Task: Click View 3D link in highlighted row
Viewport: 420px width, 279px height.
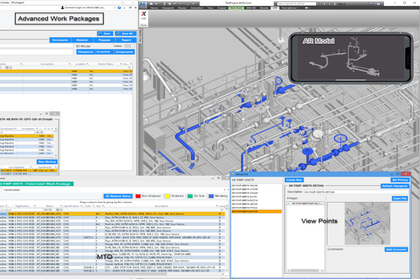Action: pos(127,72)
